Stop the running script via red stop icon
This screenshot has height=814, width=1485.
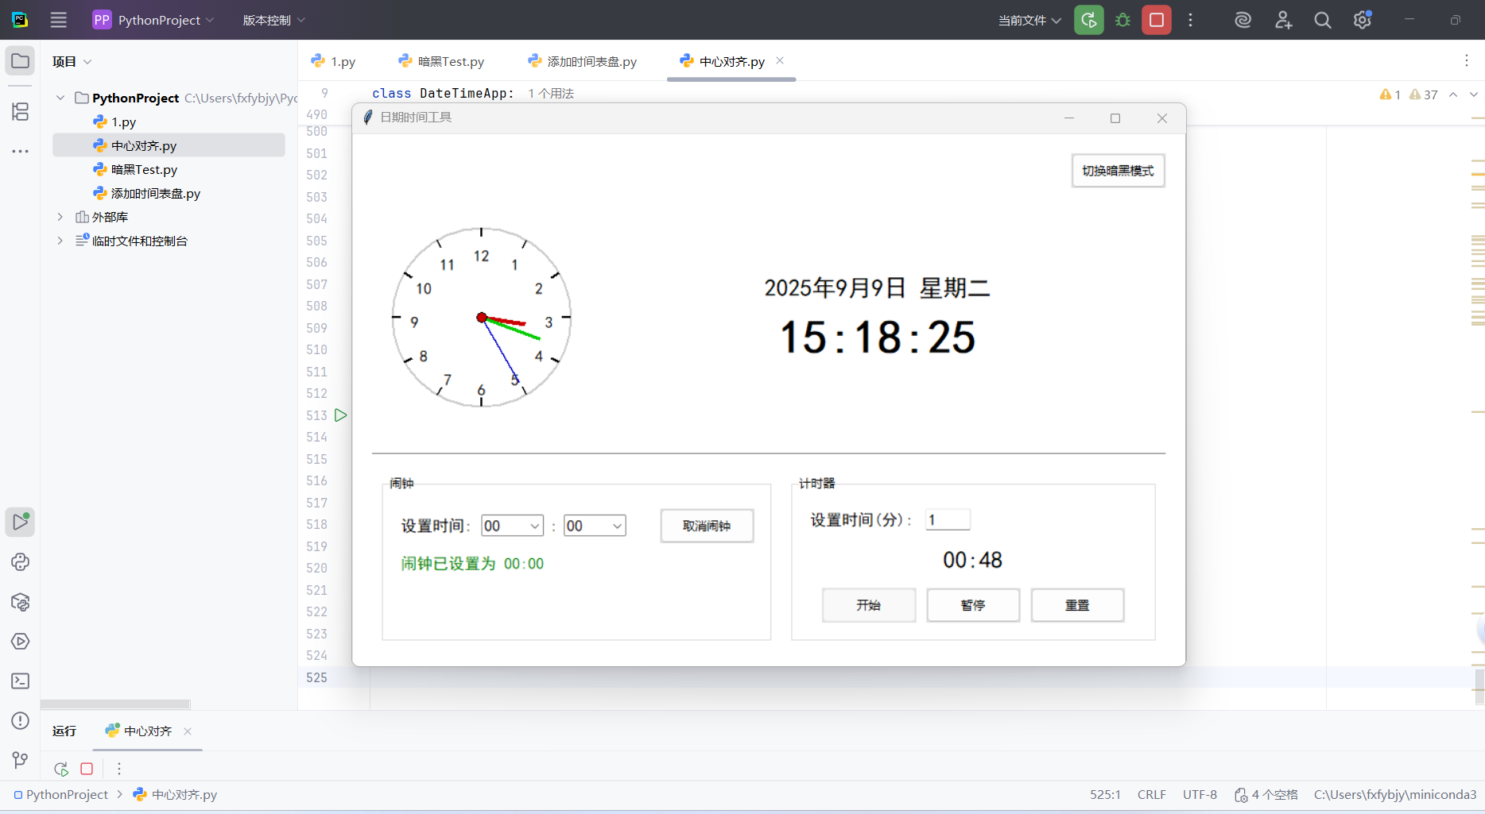(x=1156, y=20)
